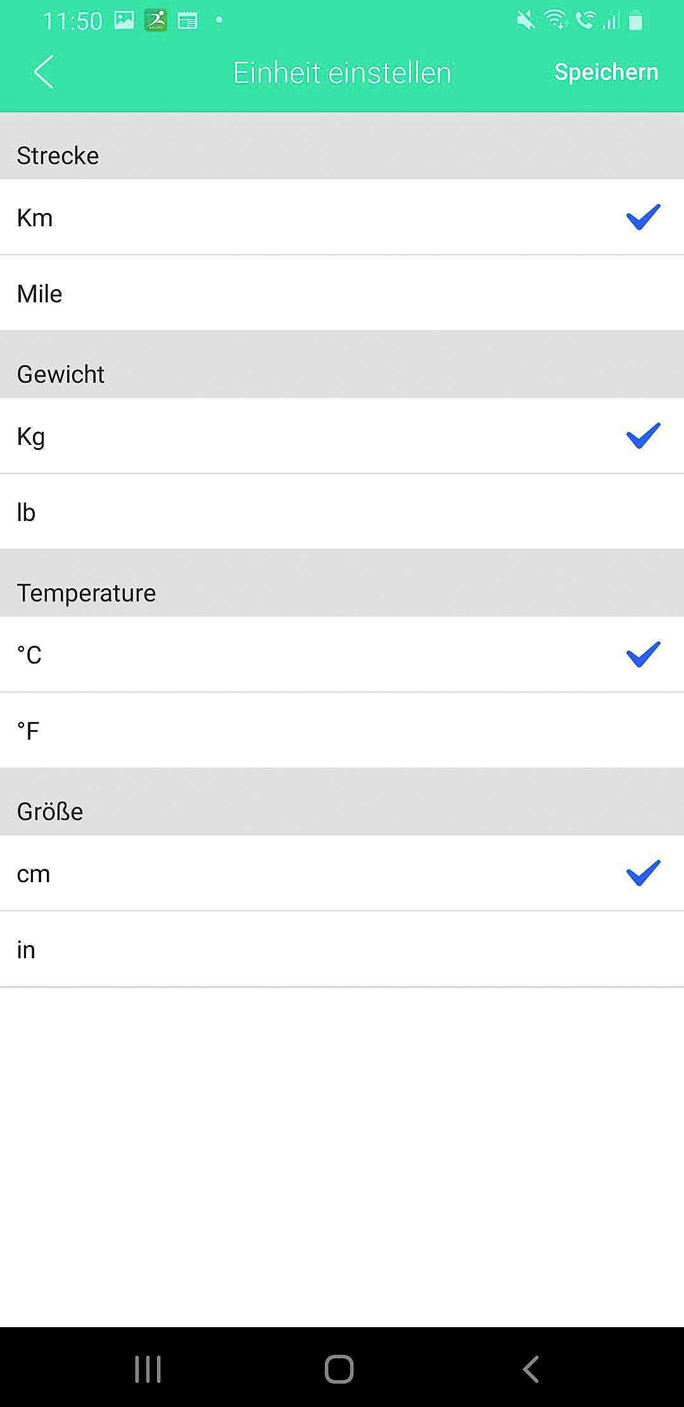The image size is (684, 1407).
Task: Open Android recent apps button
Action: tap(148, 1369)
